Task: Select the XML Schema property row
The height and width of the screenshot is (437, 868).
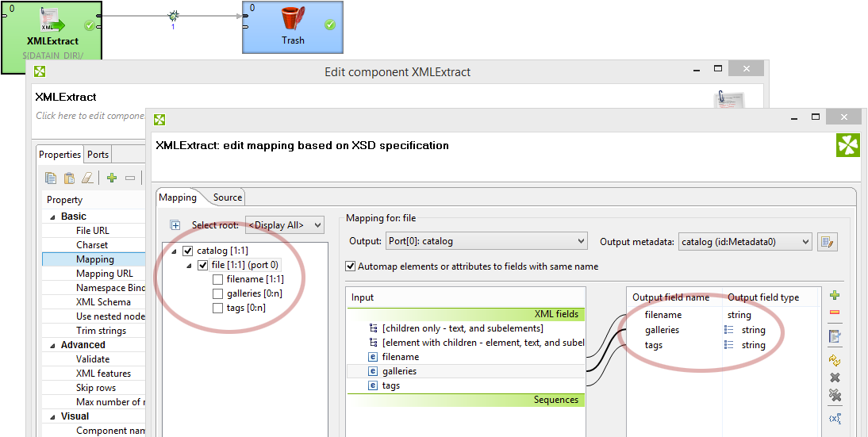Action: 94,302
